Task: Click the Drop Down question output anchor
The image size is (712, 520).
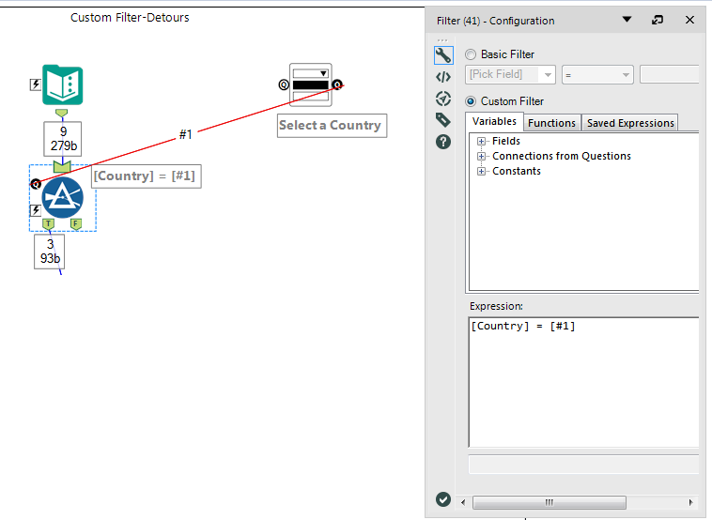Action: coord(337,84)
